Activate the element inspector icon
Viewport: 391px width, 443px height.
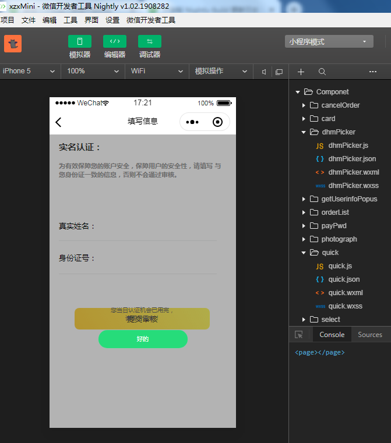pyautogui.click(x=298, y=335)
